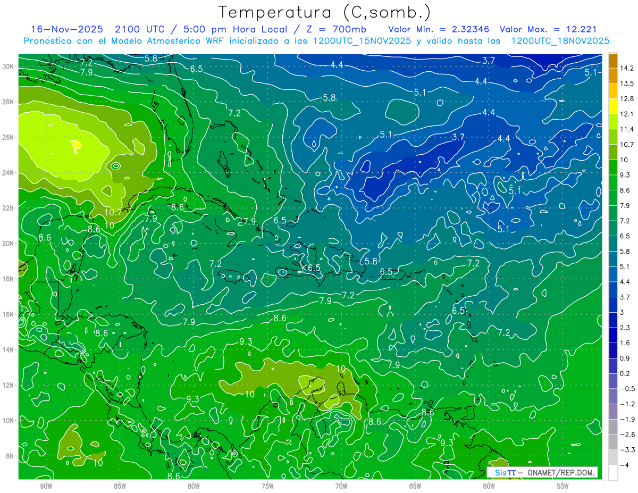Select the "Z = 700mb" level text
Viewport: 638px width, 493px height.
coord(337,29)
